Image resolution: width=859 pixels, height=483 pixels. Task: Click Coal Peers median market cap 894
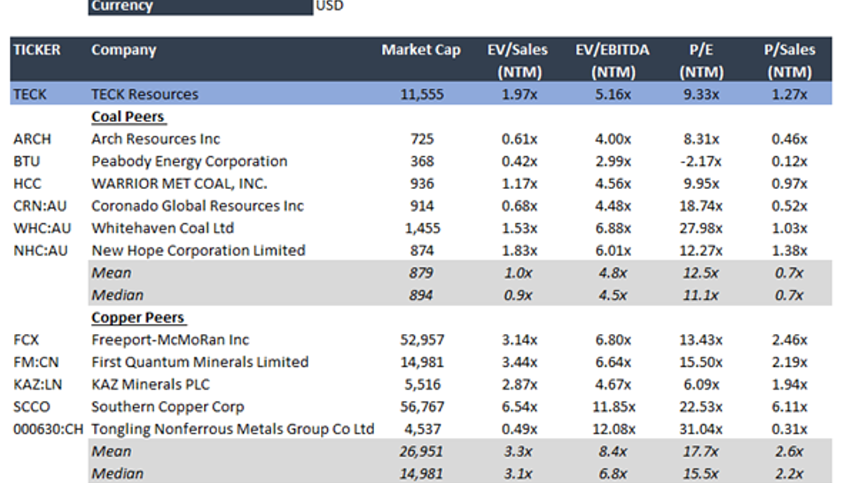(422, 295)
